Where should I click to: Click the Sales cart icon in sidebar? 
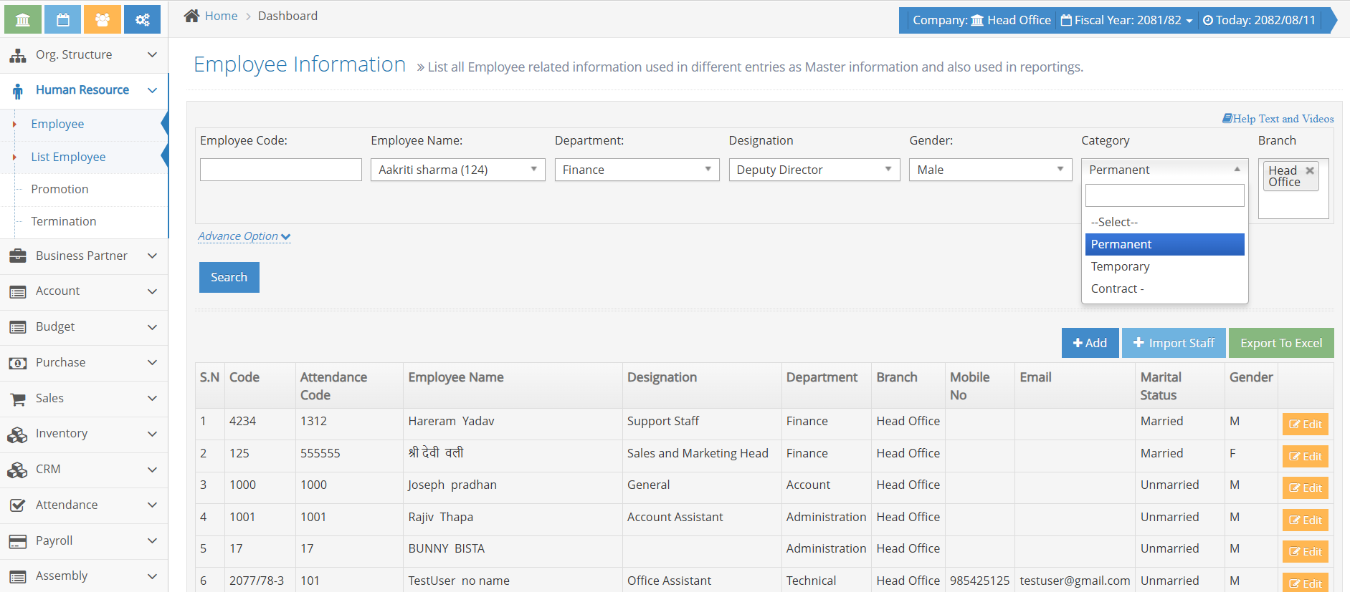[18, 399]
